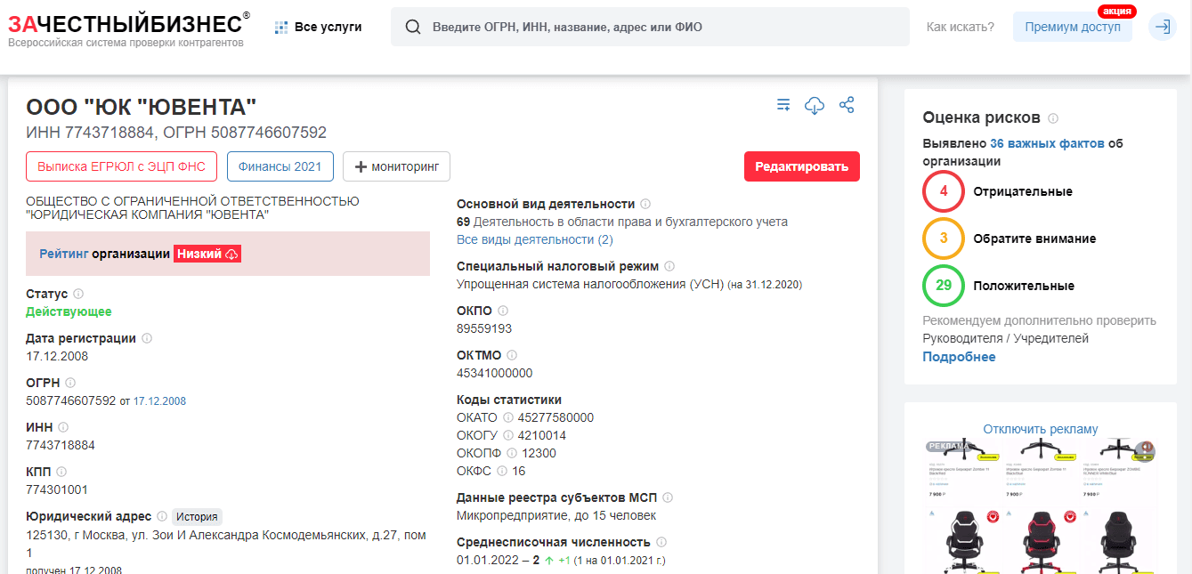This screenshot has height=574, width=1192.
Task: Click info icon next to Оценка рисков
Action: pyautogui.click(x=1053, y=118)
